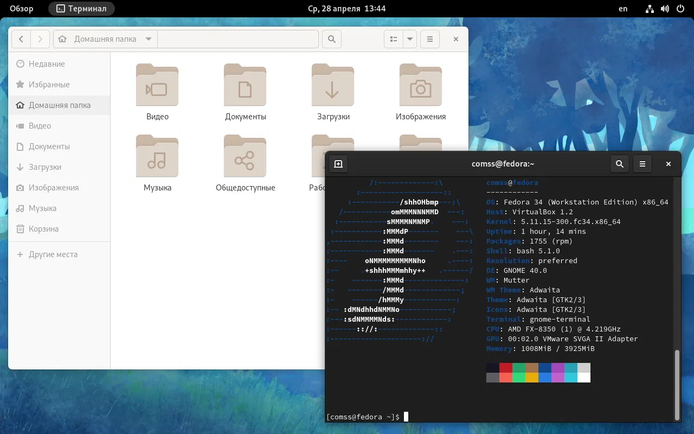Click the red color block in terminal
The image size is (694, 434).
click(x=506, y=368)
